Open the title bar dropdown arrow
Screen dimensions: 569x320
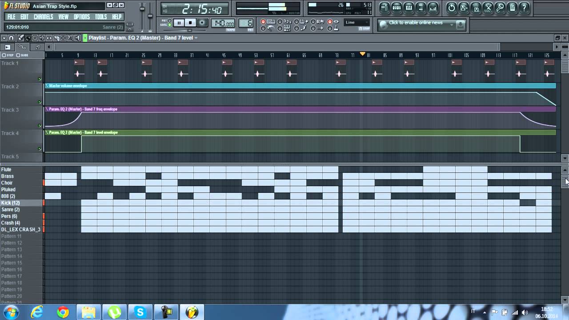(x=109, y=5)
